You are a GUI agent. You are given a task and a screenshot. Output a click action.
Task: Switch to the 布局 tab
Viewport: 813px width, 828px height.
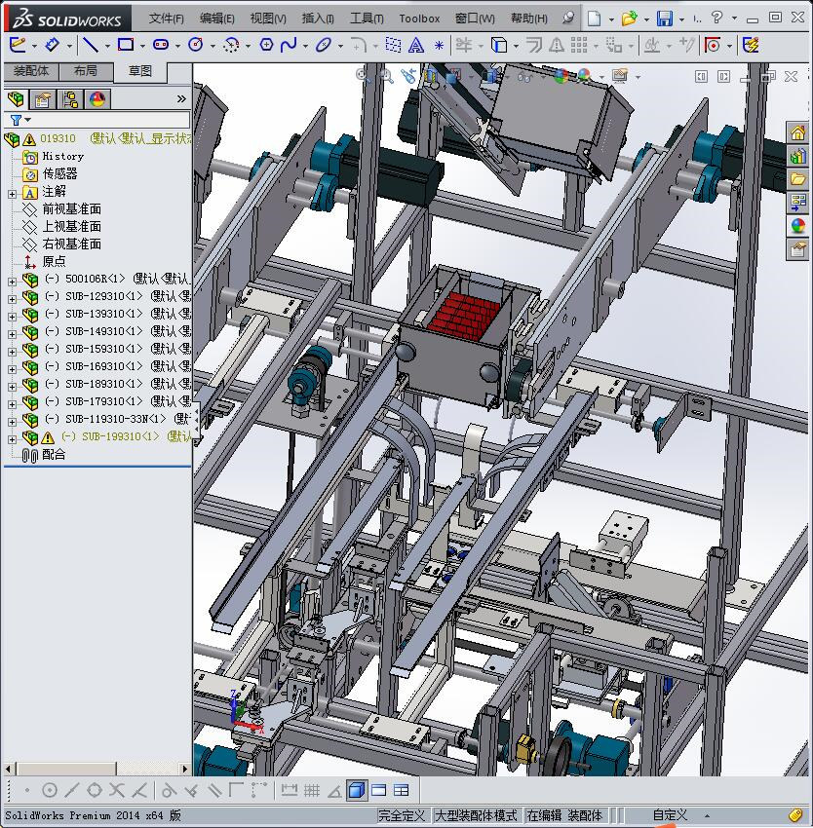click(x=85, y=71)
